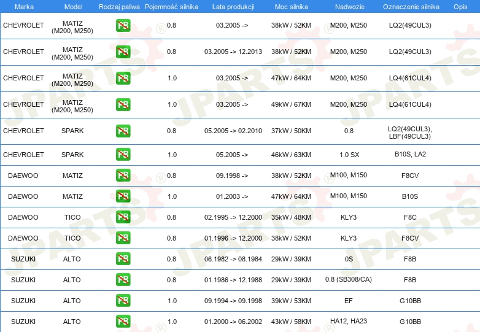Image resolution: width=480 pixels, height=332 pixels.
Task: Click the 43kW / 58KM power cell
Action: pos(291,321)
